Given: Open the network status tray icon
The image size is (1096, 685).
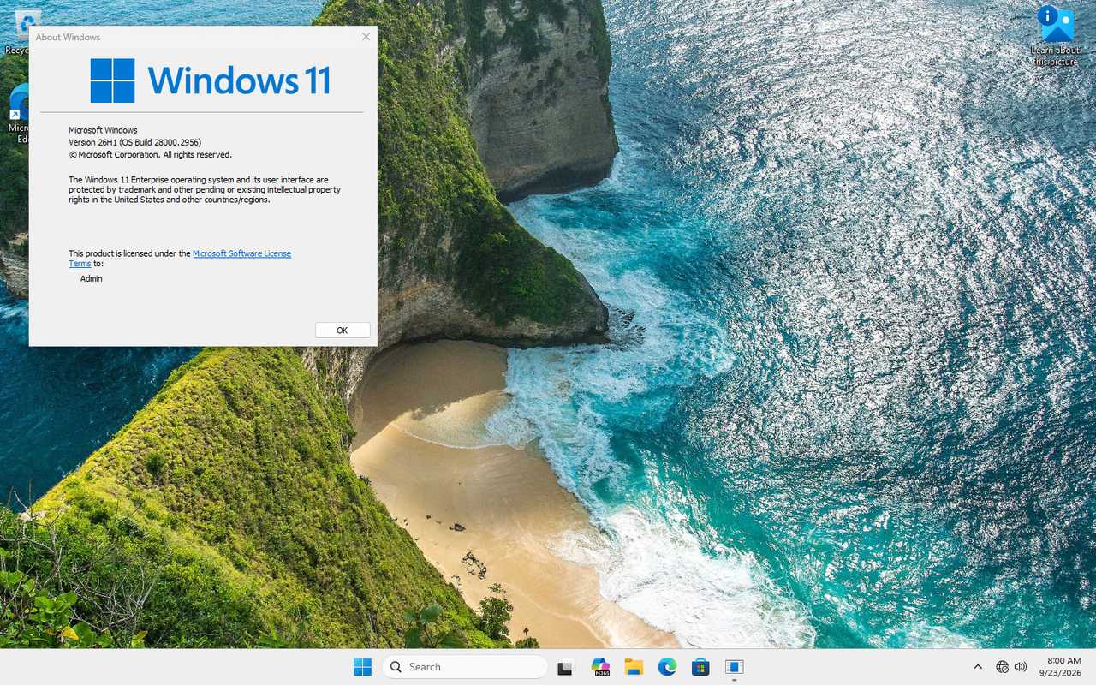Looking at the screenshot, I should coord(1003,667).
